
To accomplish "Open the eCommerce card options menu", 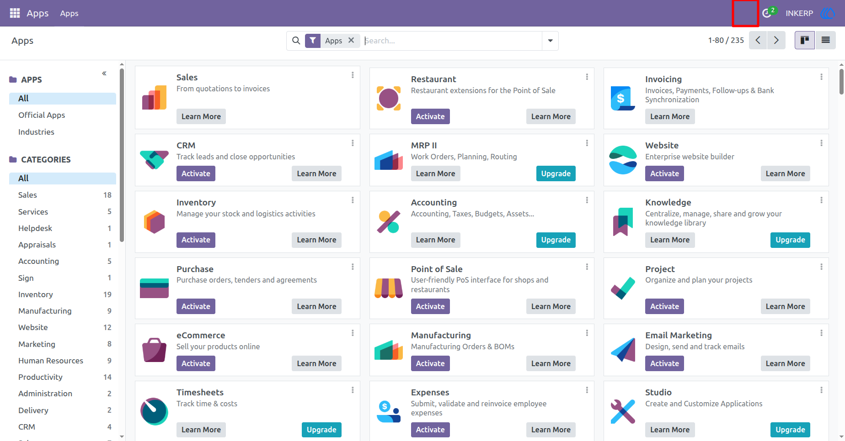I will tap(353, 333).
